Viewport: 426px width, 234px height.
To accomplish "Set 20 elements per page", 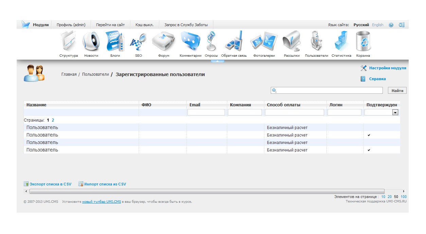I will [390, 197].
